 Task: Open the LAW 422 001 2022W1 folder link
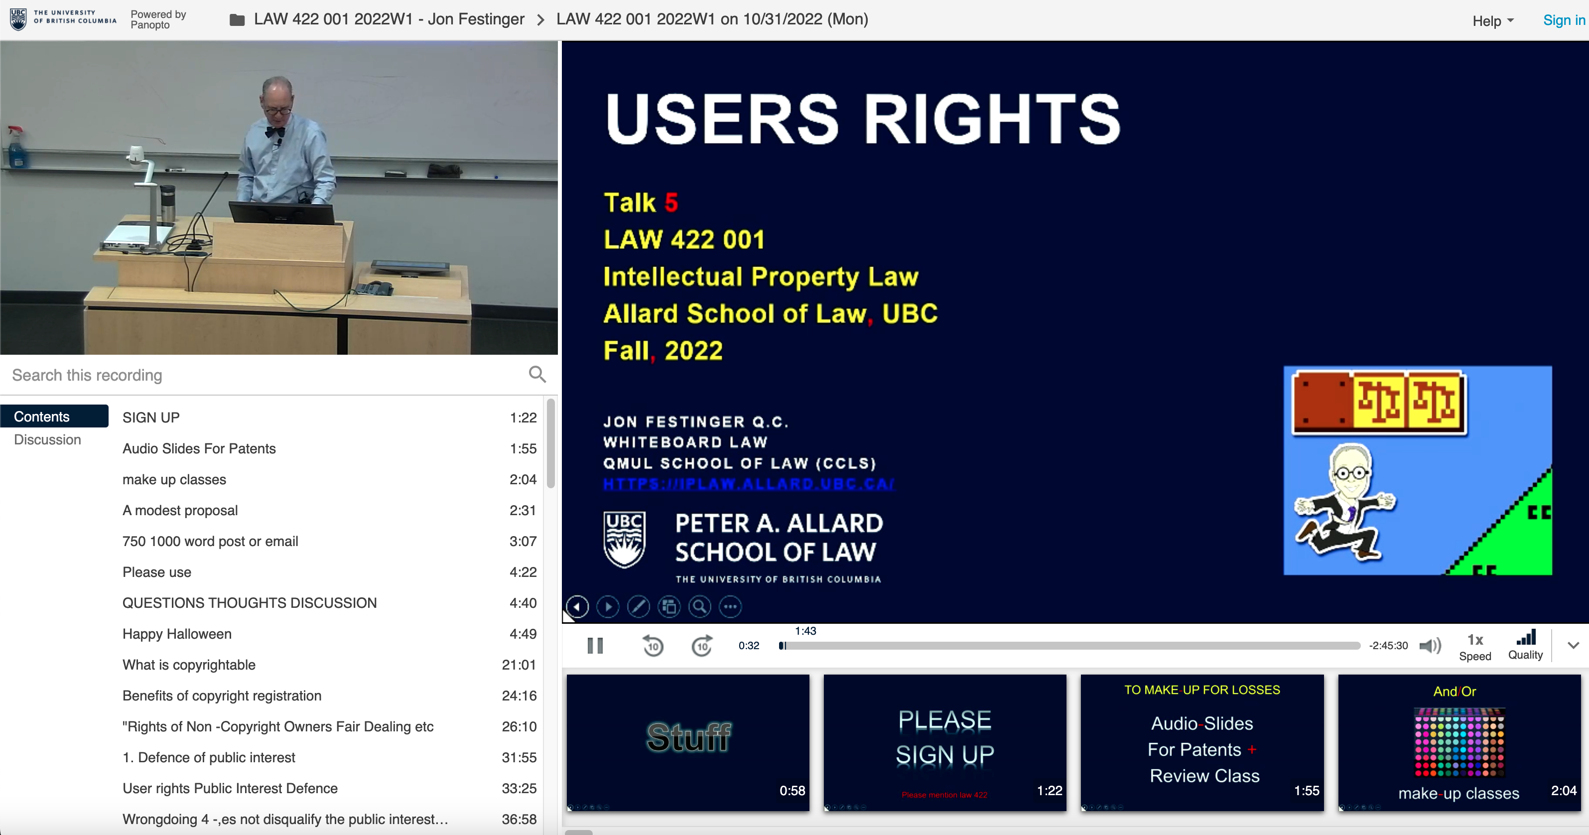(x=389, y=19)
